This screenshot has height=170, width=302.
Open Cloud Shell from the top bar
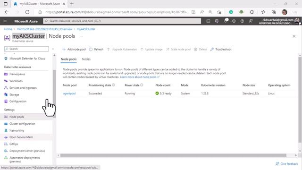click(208, 21)
